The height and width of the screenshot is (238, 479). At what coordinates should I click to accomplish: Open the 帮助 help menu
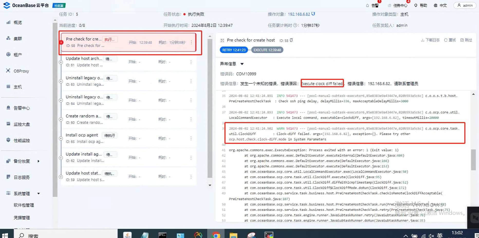pos(421,5)
